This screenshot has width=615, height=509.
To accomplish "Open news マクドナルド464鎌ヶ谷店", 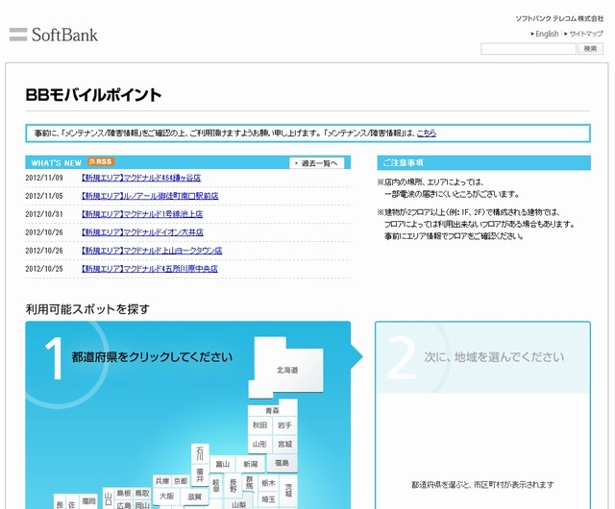I will pos(141,178).
